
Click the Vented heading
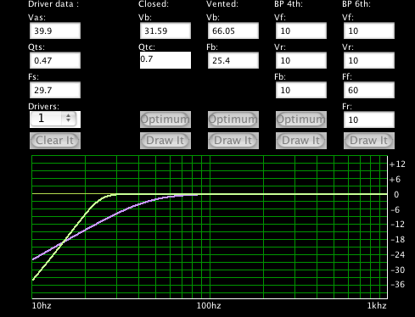[x=222, y=4]
